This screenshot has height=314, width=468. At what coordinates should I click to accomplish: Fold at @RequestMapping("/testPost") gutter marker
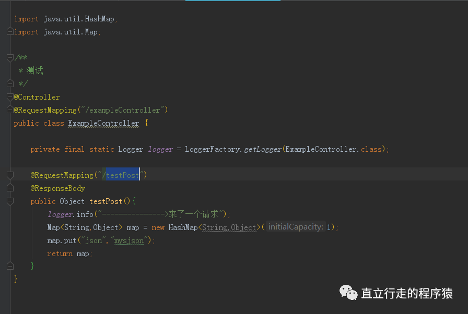[10, 175]
